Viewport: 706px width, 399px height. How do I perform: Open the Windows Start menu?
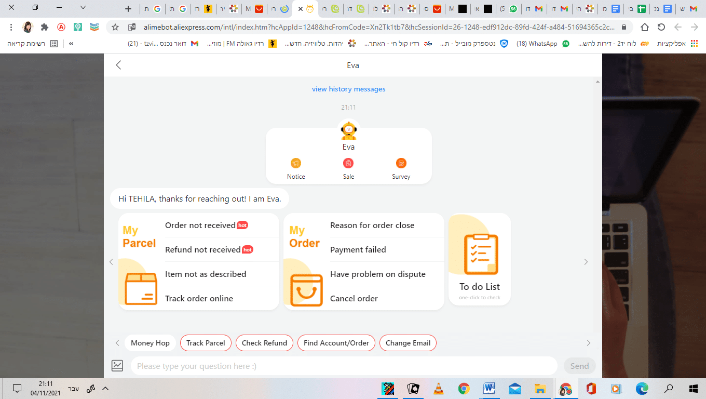click(x=693, y=389)
